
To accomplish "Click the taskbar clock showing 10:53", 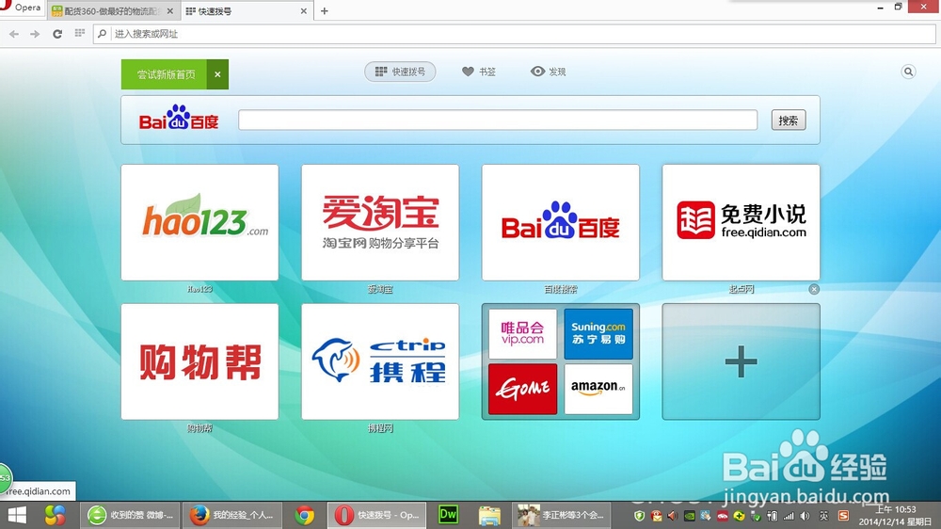I will 895,515.
